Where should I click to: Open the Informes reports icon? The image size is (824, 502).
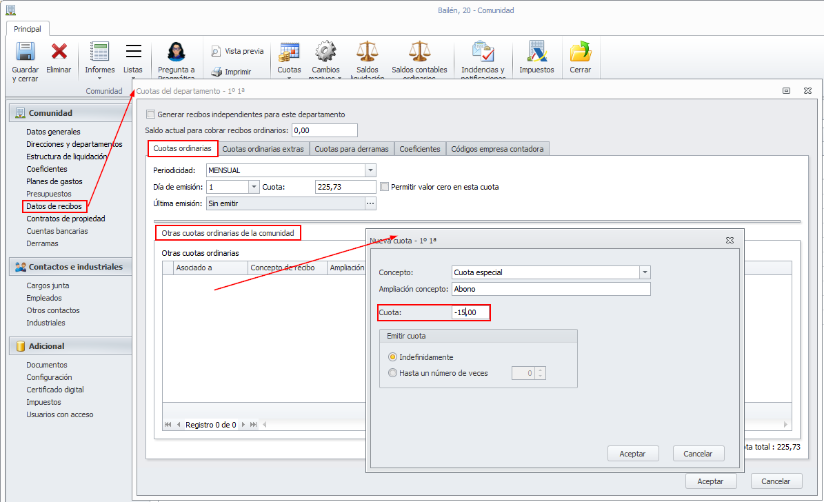99,52
